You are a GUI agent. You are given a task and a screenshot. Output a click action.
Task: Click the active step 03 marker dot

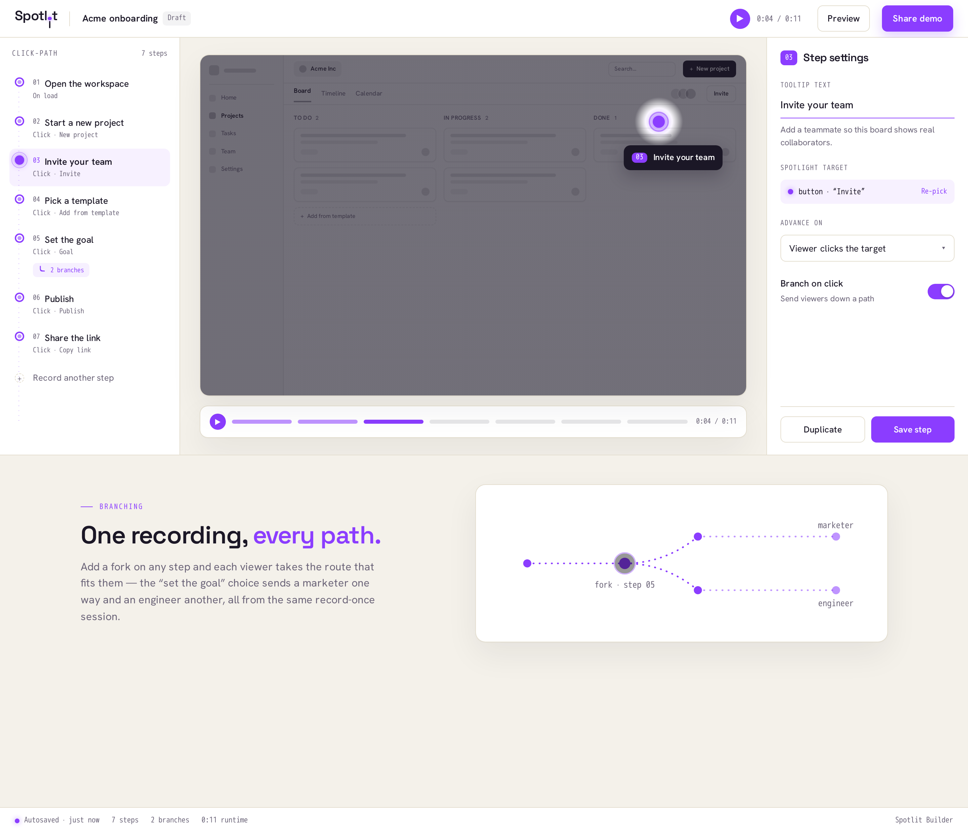[19, 160]
